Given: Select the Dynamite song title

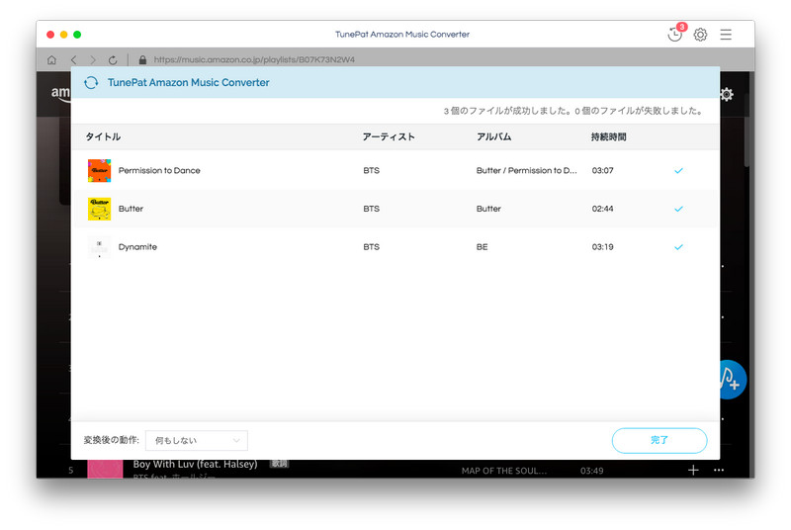Looking at the screenshot, I should coord(137,247).
